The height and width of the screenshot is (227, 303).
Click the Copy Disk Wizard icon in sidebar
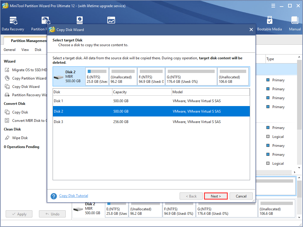7,86
